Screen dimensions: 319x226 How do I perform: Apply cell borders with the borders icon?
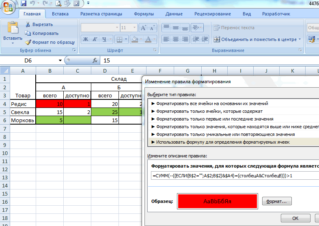click(x=119, y=39)
